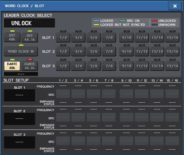Viewport: 184px width, 155px height.
Task: Select SLOT 3 channels 1/2 clock button
Action: click(63, 66)
